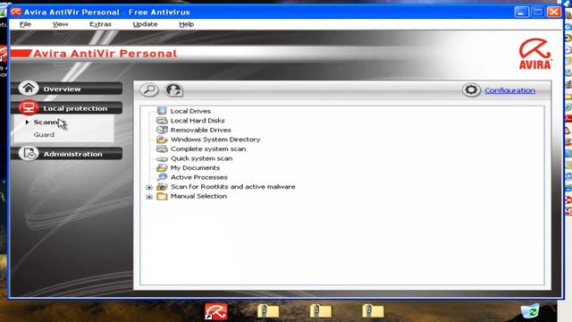
Task: Select the Guard sidebar entry
Action: pos(44,135)
